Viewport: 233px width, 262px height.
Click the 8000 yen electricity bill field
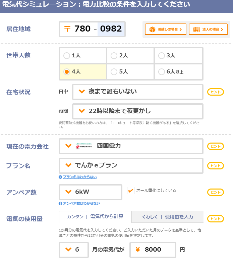tap(153, 250)
